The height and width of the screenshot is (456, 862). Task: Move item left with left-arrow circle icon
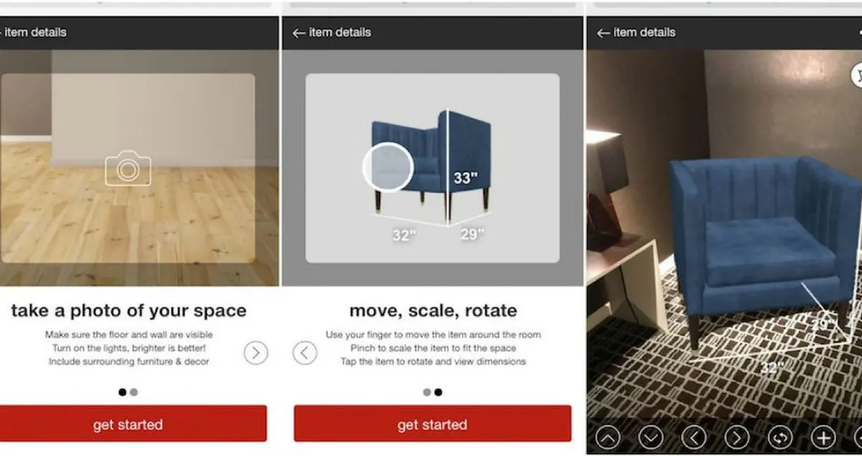tap(694, 437)
